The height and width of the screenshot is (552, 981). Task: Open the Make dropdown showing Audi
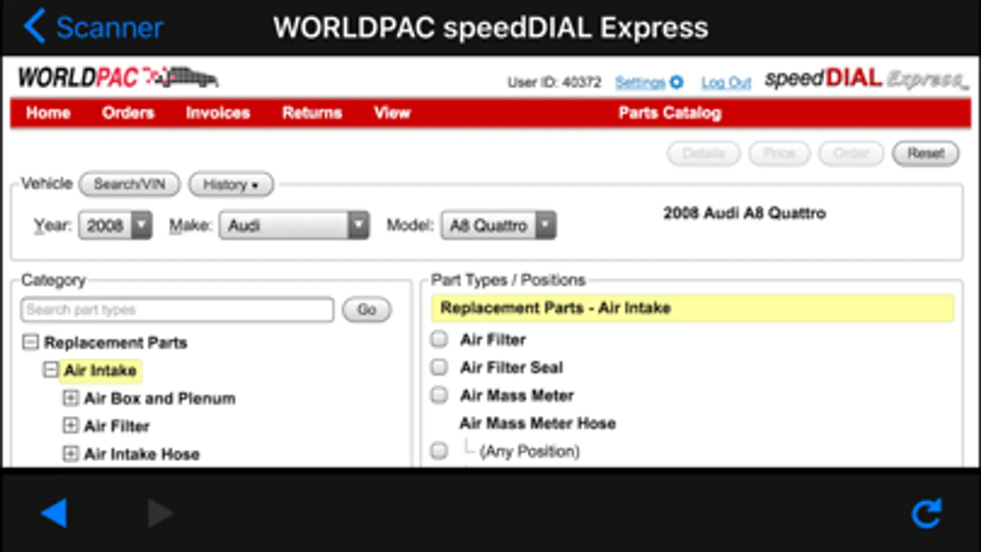coord(294,225)
